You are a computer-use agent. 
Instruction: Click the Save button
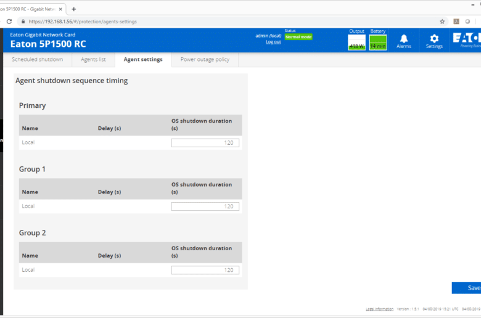[x=466, y=288]
